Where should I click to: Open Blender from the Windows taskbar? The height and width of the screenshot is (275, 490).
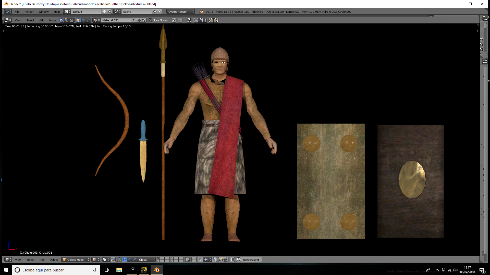click(x=156, y=270)
